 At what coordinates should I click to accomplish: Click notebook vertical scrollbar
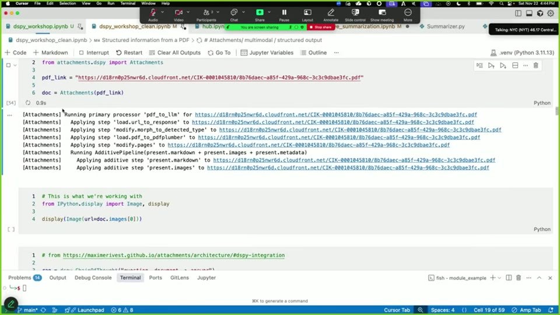pos(556,111)
